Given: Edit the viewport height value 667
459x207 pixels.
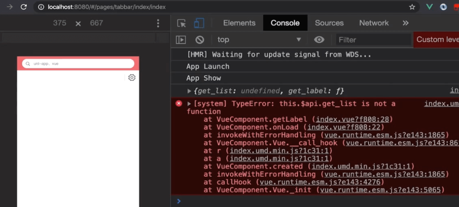Looking at the screenshot, I should coord(97,23).
